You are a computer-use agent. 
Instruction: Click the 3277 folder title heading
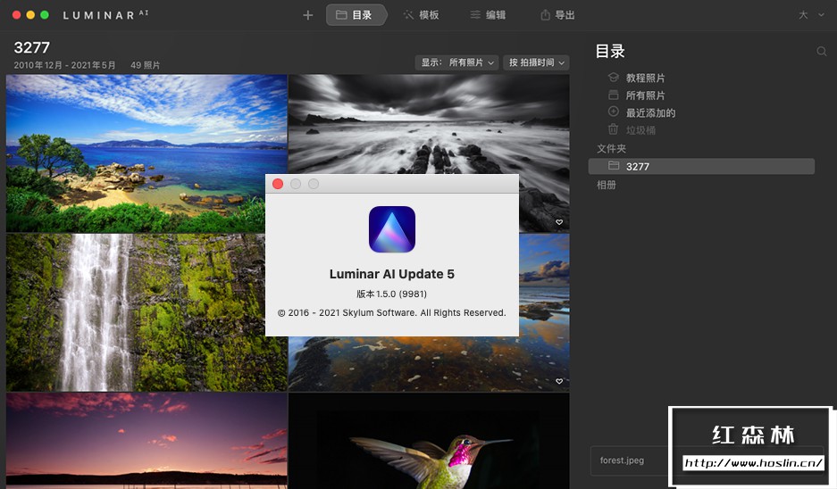point(32,47)
